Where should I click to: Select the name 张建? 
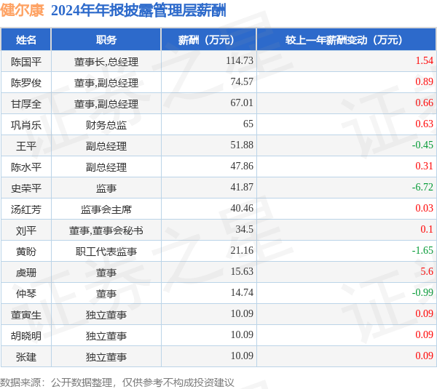26,357
